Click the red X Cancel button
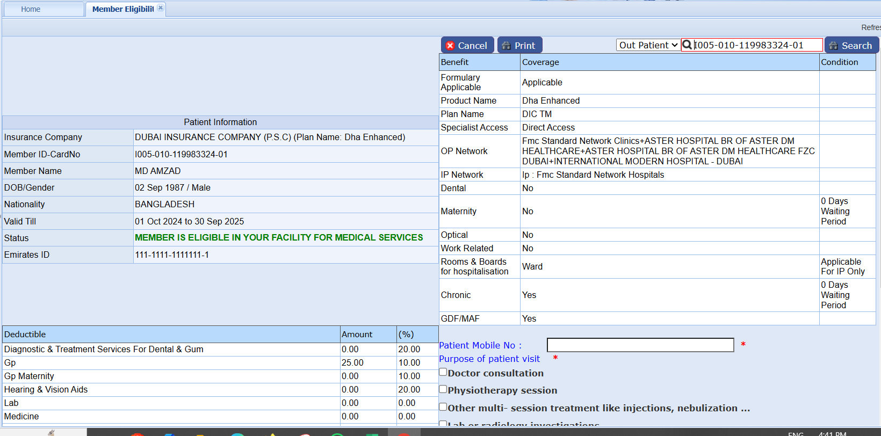Viewport: 881px width, 436px height. (467, 46)
